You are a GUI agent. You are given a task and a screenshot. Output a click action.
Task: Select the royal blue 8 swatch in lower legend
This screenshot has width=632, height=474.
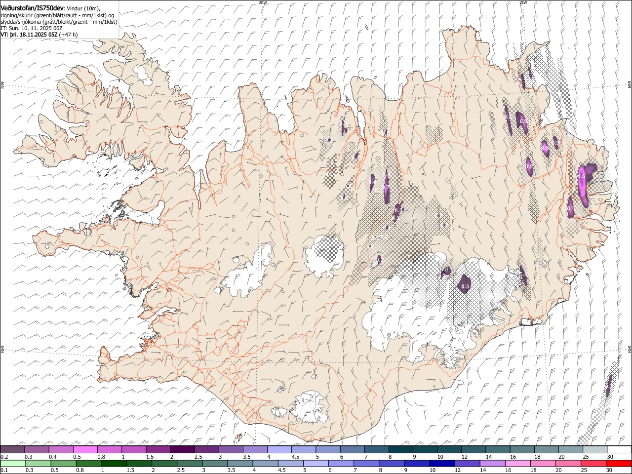point(391,464)
